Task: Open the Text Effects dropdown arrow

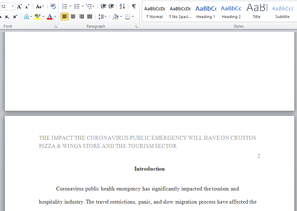Action: pyautogui.click(x=31, y=17)
